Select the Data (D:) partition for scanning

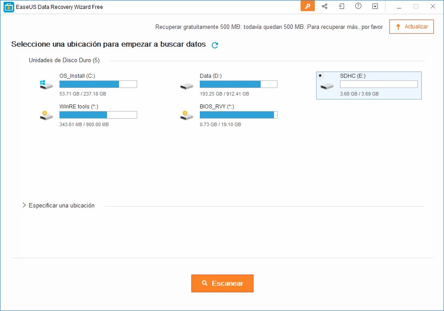click(x=238, y=84)
